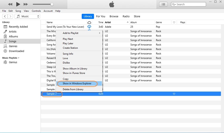Open the Account menu
224x133 pixels.
48,11
